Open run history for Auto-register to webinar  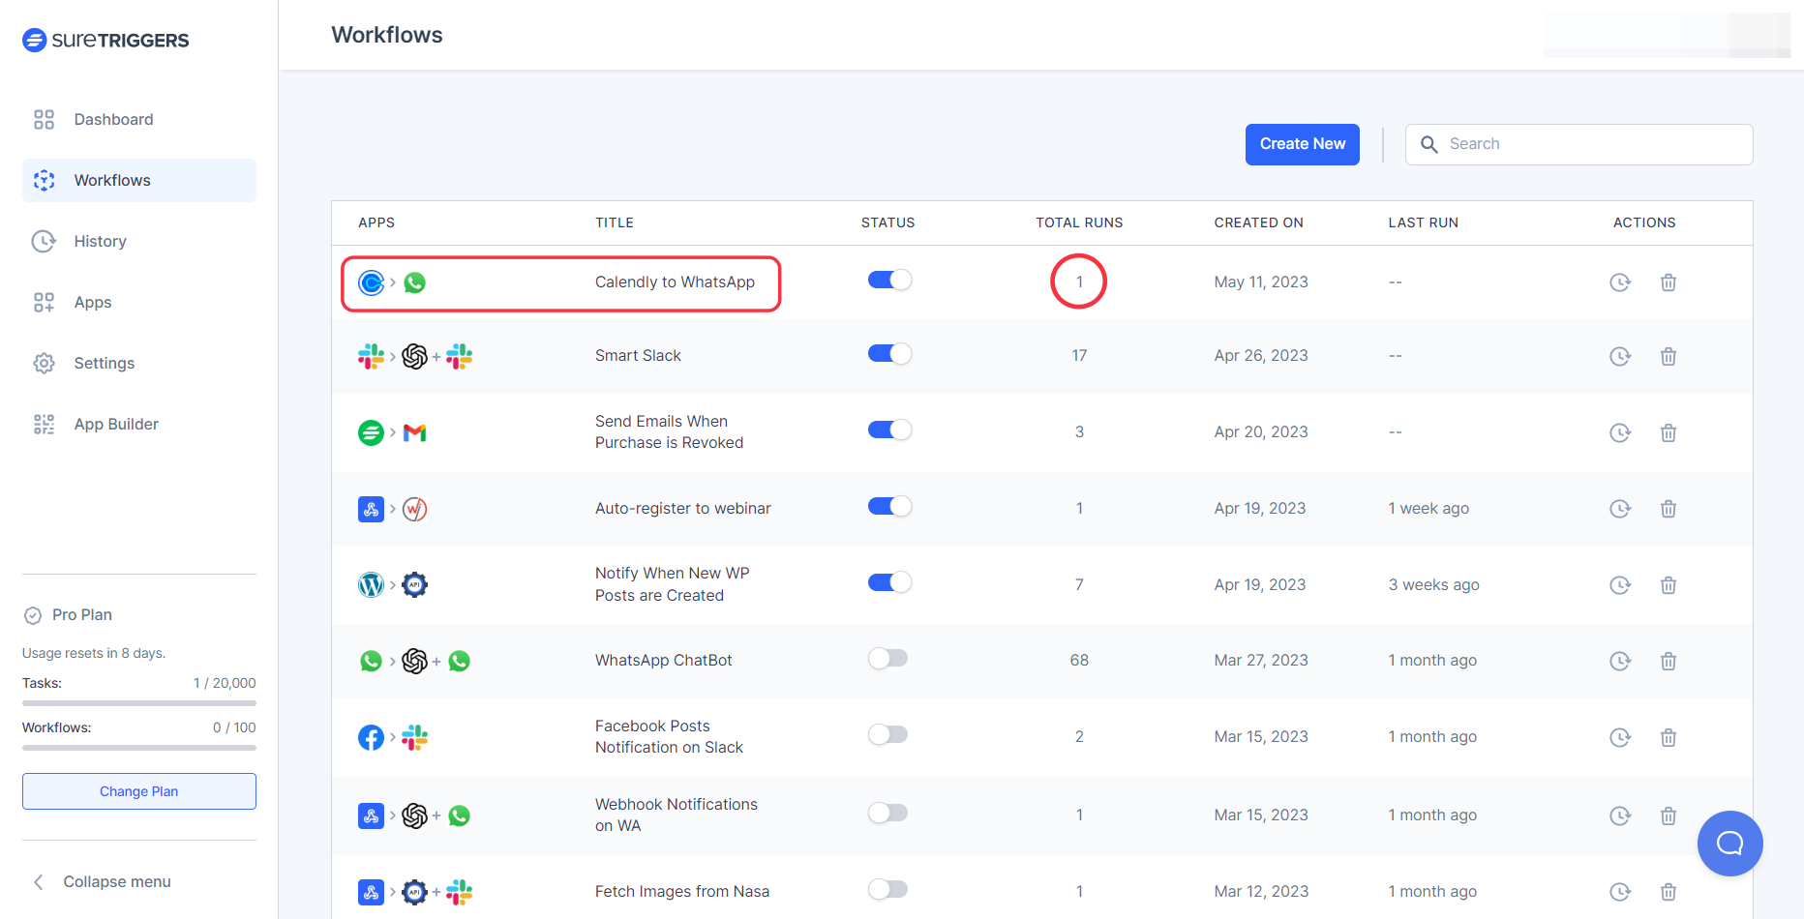1619,509
